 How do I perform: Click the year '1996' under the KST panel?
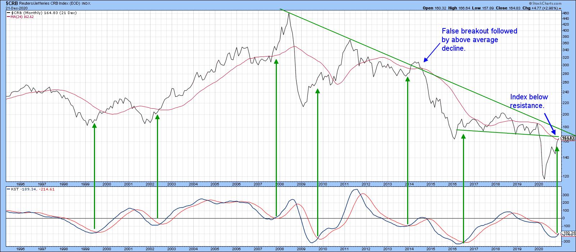coord(21,249)
